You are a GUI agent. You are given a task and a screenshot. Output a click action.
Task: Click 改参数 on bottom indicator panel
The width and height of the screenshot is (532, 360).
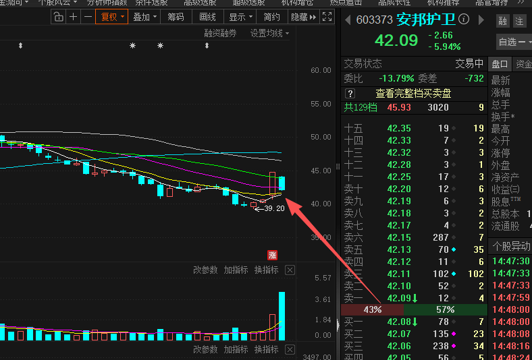(205, 349)
